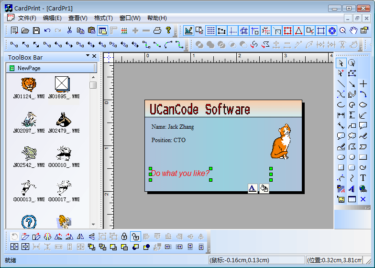Screen dimensions: 375x268
Task: Click the Print icon in toolbar
Action: (157, 31)
